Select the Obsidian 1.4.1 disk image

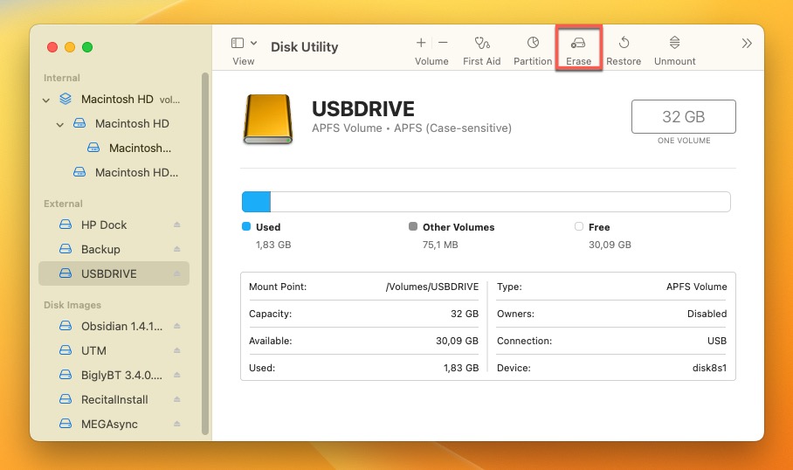[x=114, y=327]
